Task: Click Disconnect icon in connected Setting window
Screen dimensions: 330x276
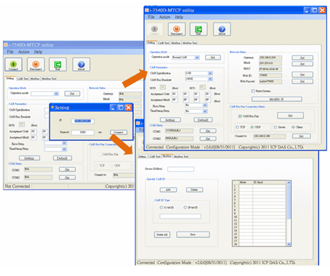Action: [177, 29]
